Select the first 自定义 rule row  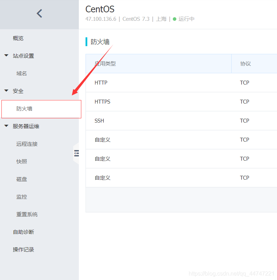(181, 139)
